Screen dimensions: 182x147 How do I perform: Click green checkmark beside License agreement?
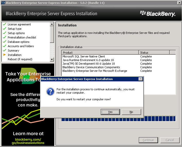point(4,24)
